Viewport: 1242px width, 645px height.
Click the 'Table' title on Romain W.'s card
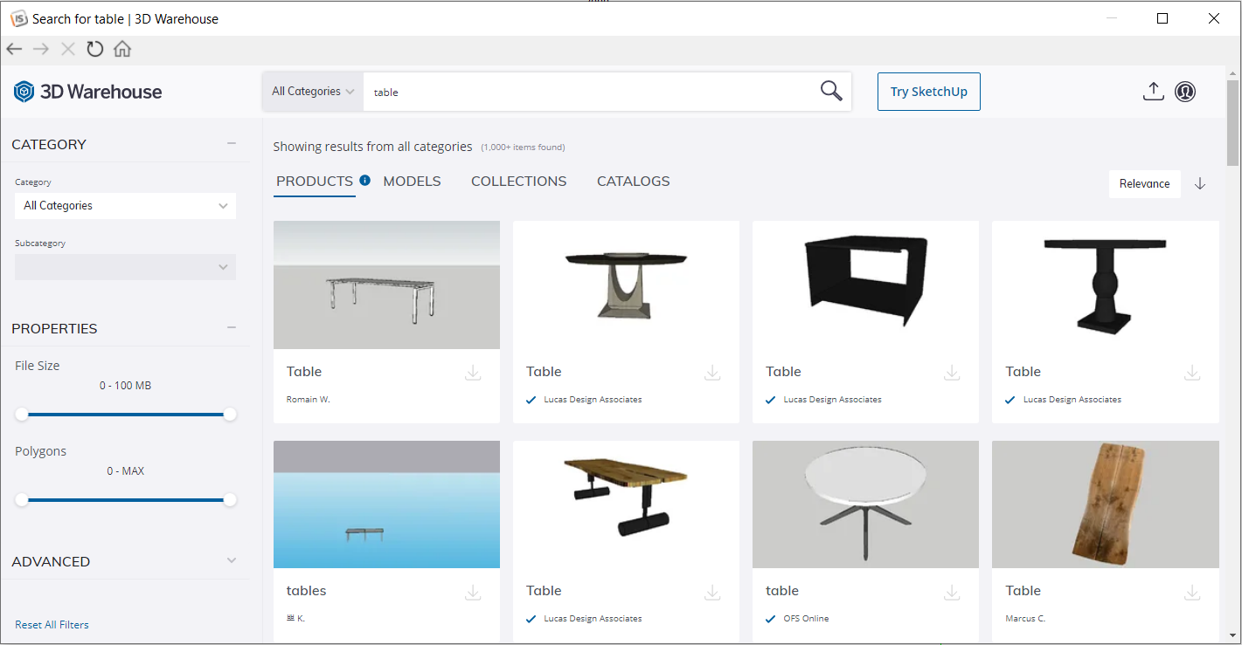tap(304, 372)
